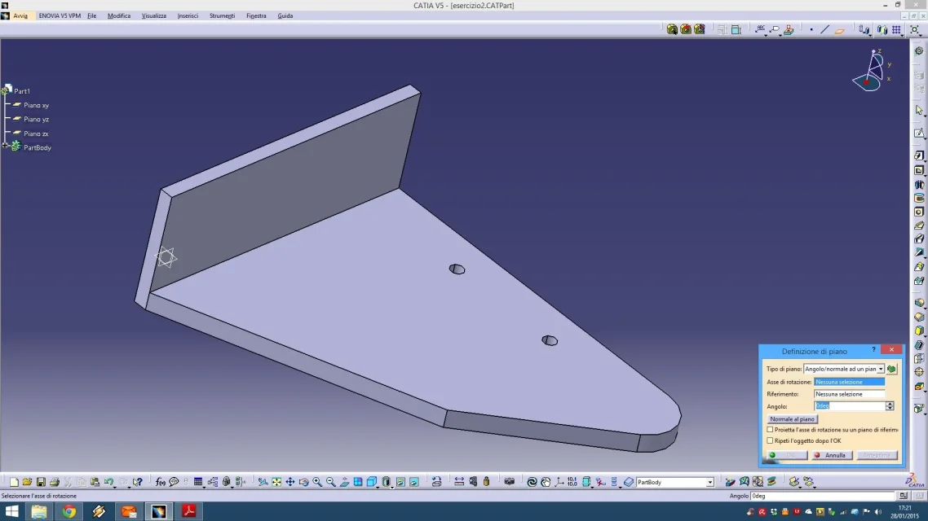This screenshot has width=928, height=521.
Task: Click the Angolo spinner arrows
Action: point(890,405)
